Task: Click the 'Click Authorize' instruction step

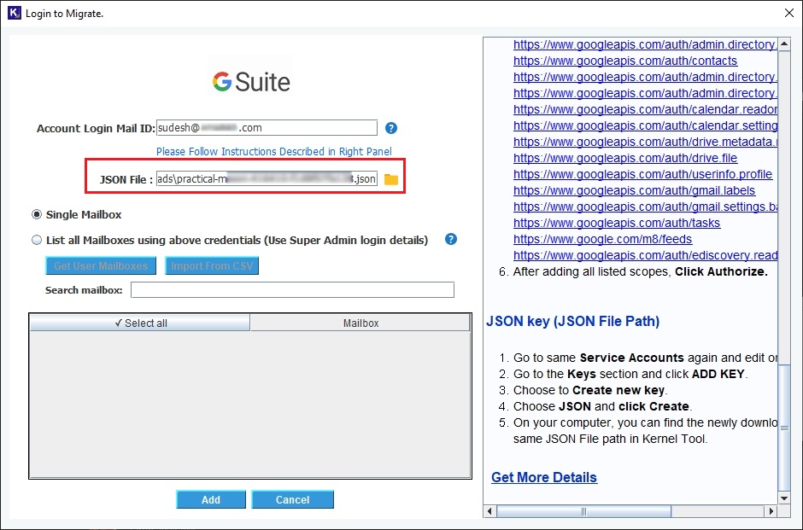Action: (640, 271)
